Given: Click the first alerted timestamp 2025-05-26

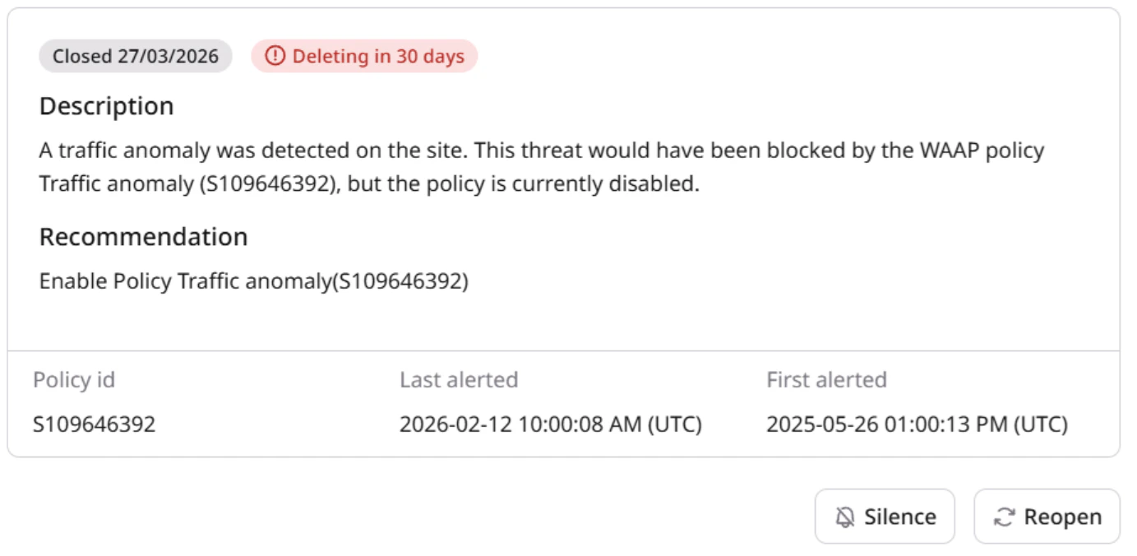Looking at the screenshot, I should [917, 424].
